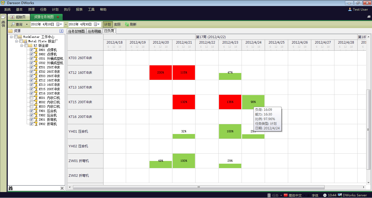Uncheck the KT12 160T冲床 checkbox

pyautogui.click(x=31, y=80)
